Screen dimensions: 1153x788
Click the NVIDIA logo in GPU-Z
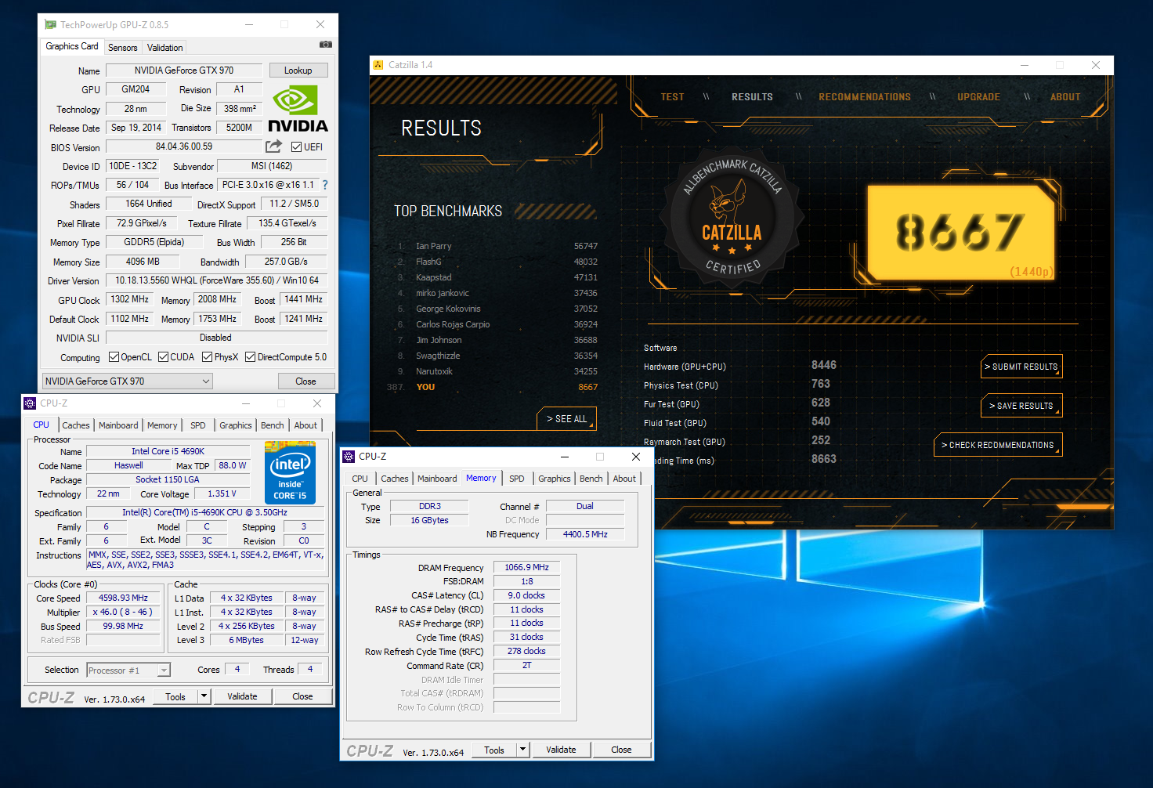pos(298,109)
